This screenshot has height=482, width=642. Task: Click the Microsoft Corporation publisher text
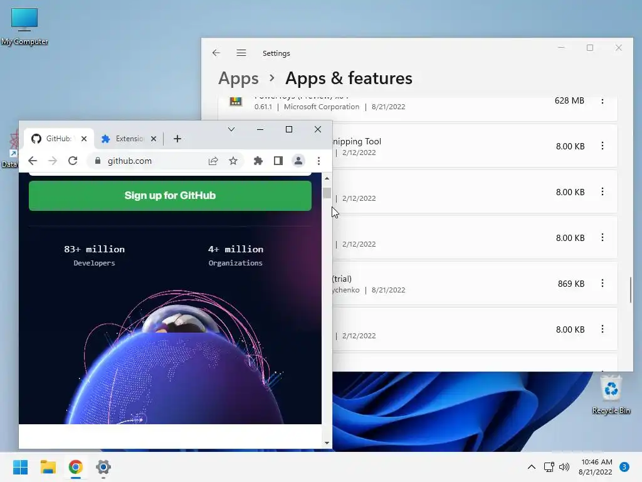pos(322,107)
